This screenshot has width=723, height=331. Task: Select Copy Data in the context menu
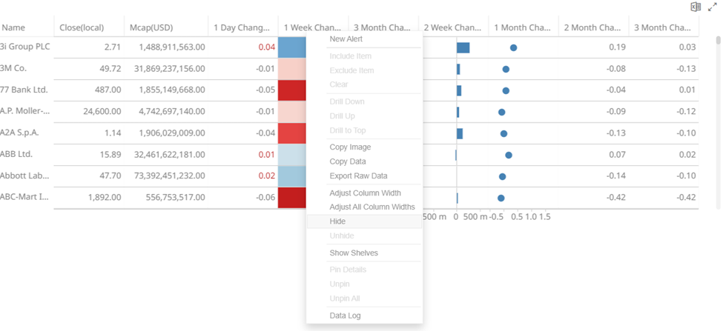[x=348, y=161]
